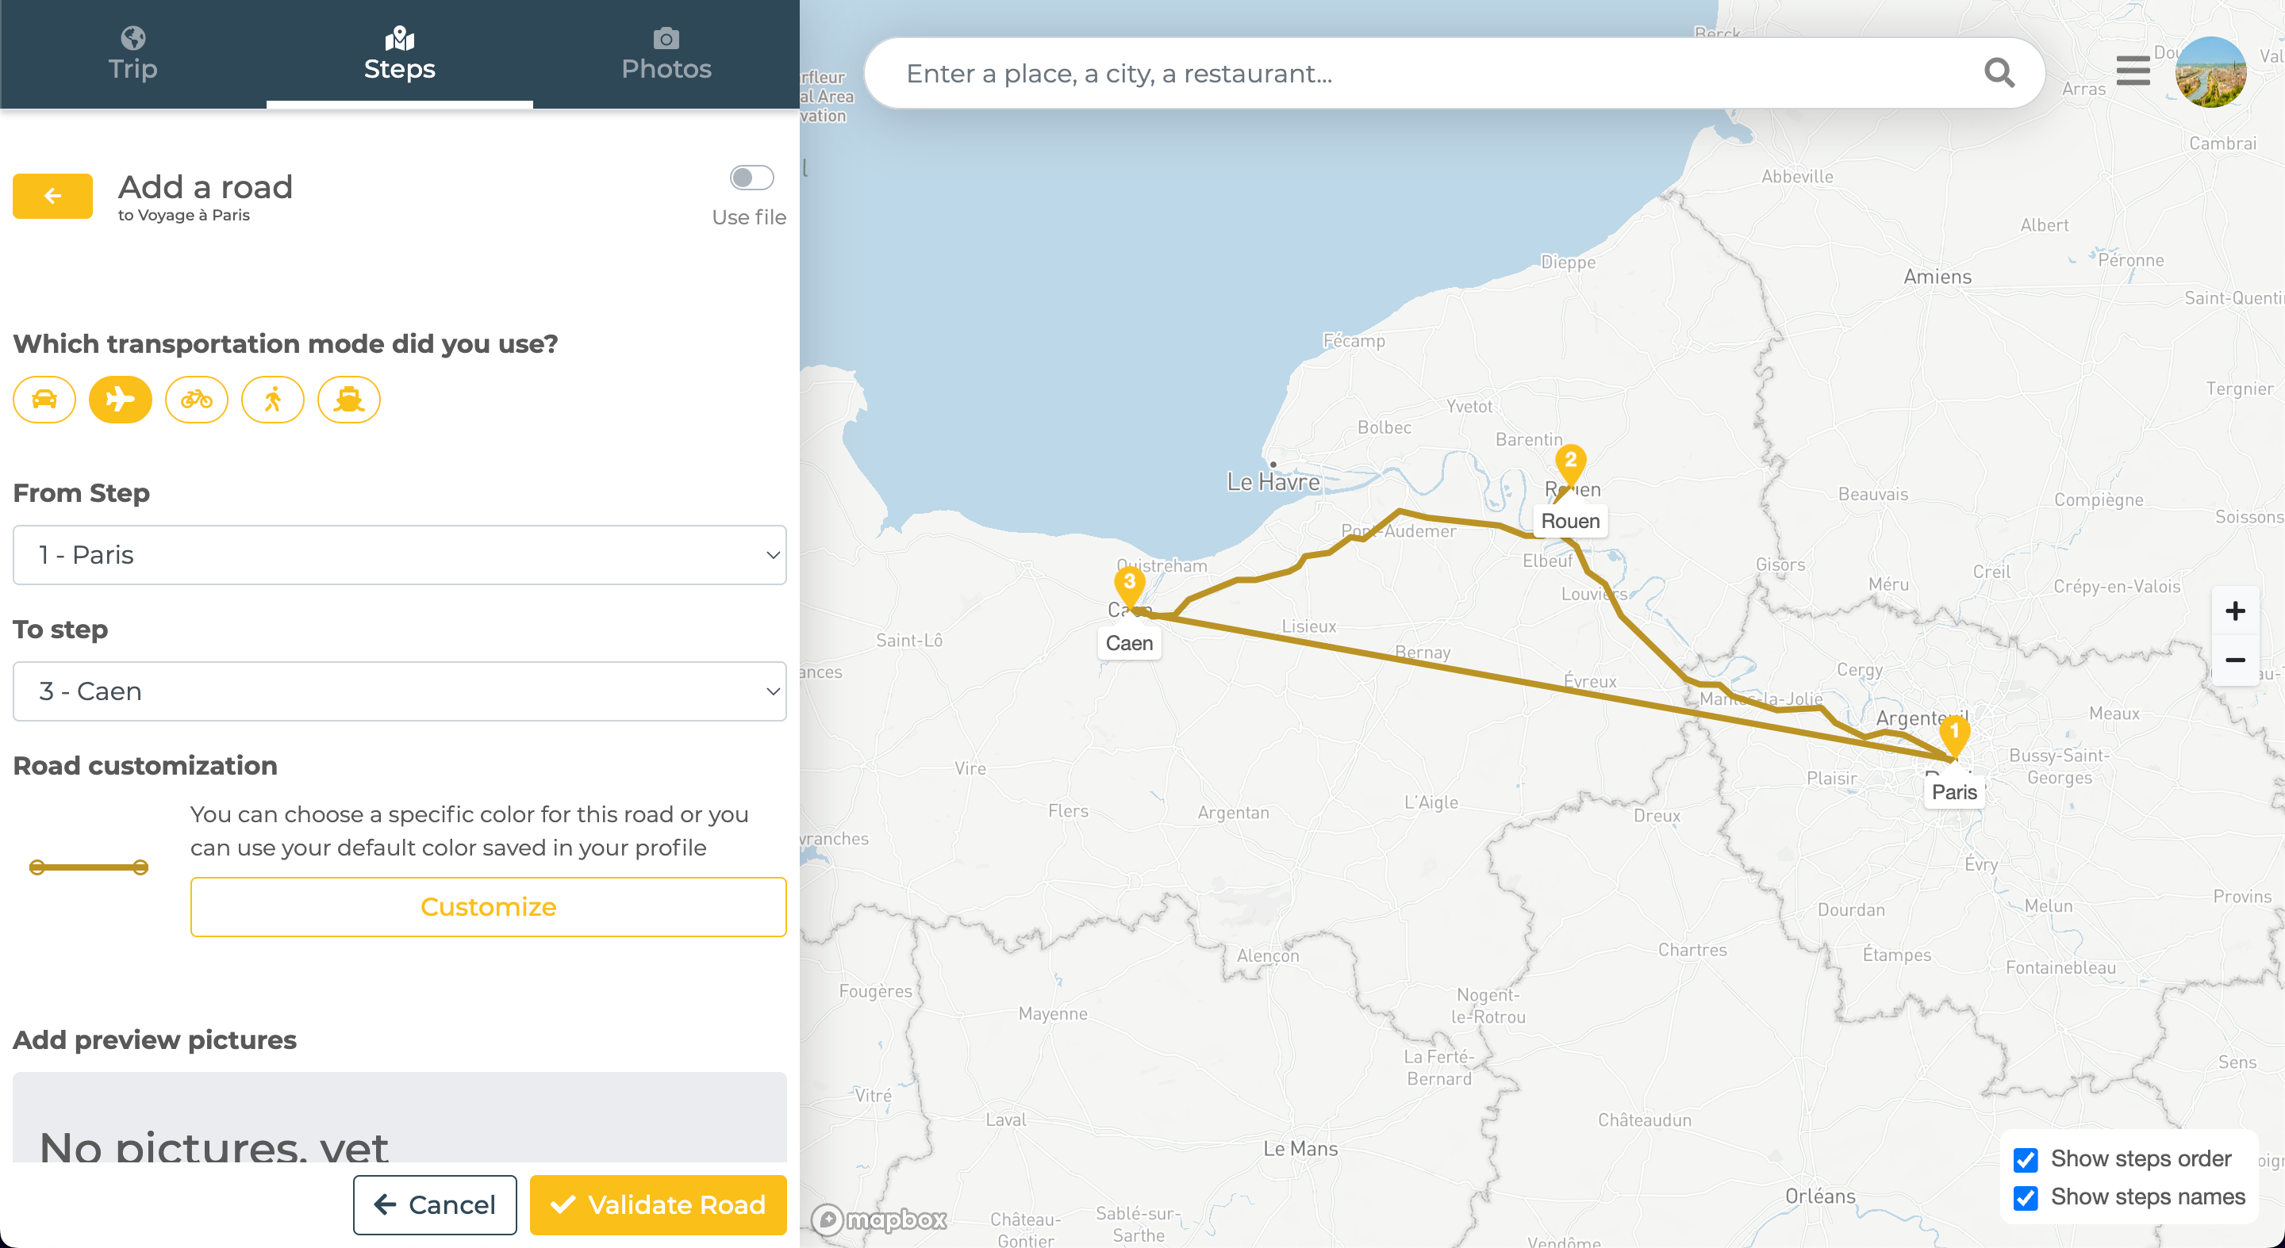Change From Step selection from 1 - Paris
The image size is (2285, 1248).
[399, 555]
